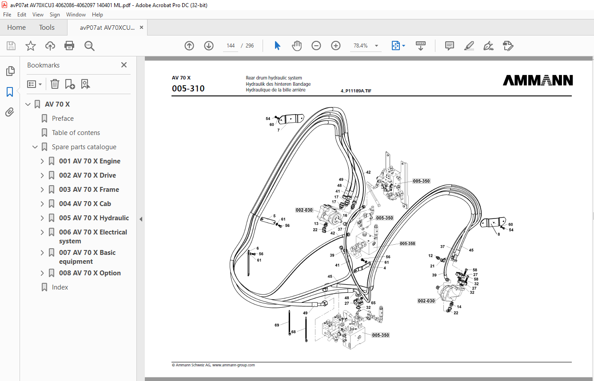The width and height of the screenshot is (594, 381).
Task: Select the avP07at AV70XCU document tab
Action: (107, 28)
